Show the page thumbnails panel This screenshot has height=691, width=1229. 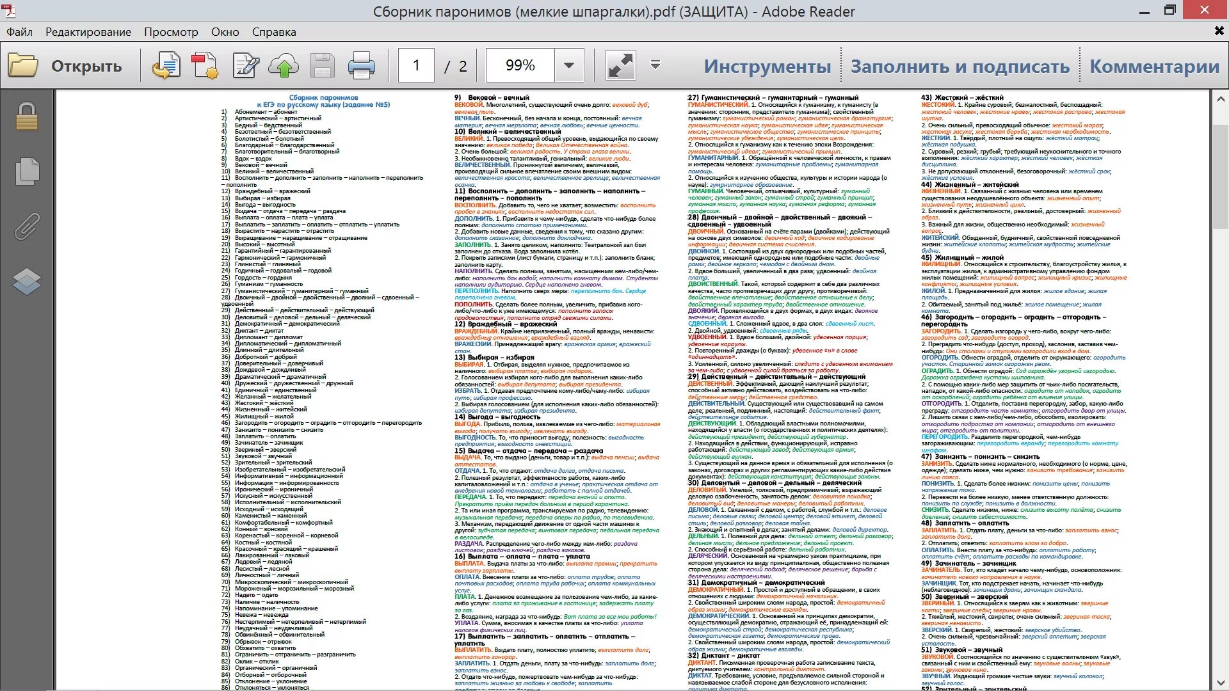(x=27, y=171)
